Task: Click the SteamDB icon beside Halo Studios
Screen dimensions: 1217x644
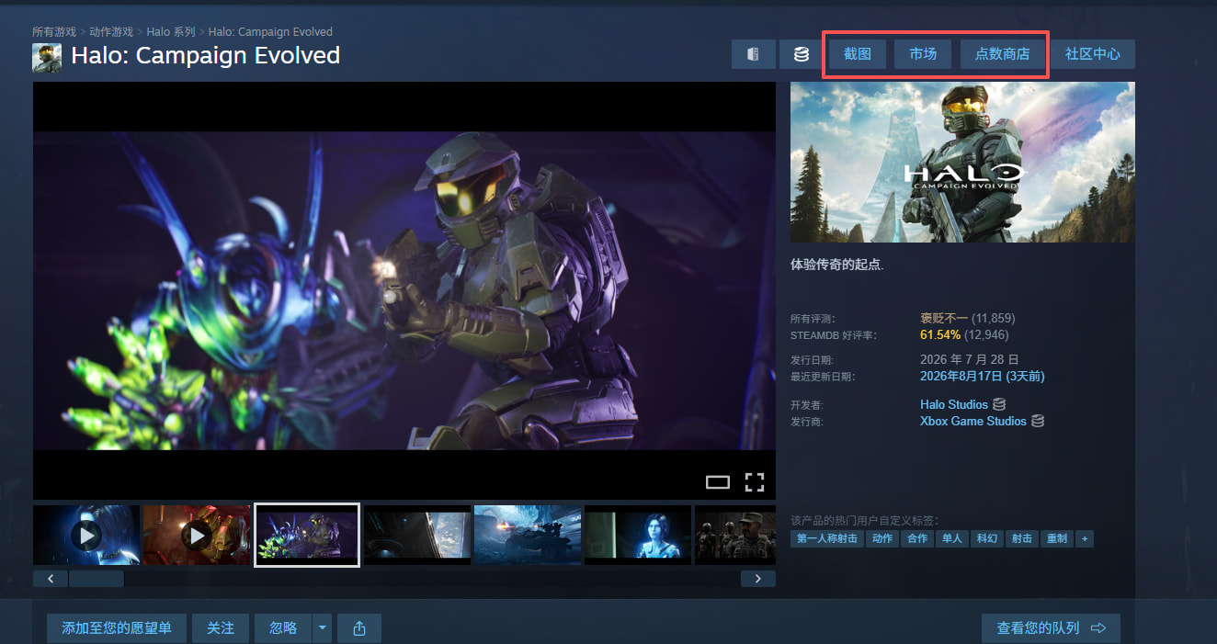Action: pyautogui.click(x=999, y=404)
